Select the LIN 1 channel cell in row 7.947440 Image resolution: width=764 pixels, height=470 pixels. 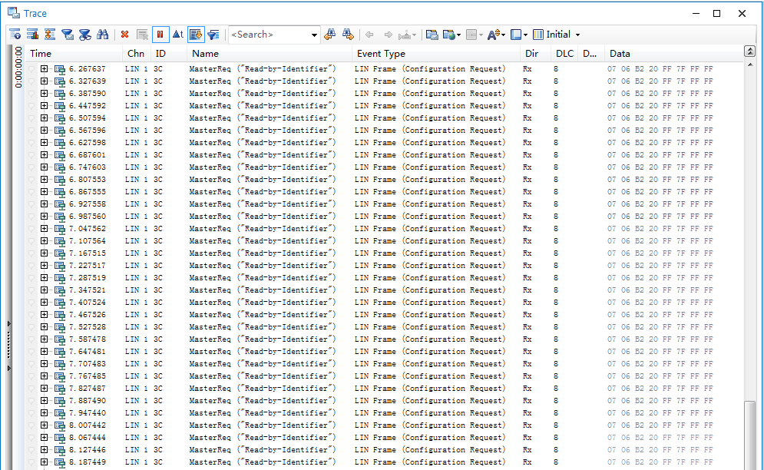pos(137,413)
